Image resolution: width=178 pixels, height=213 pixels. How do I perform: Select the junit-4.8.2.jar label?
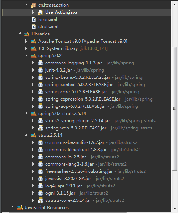tap(59, 70)
